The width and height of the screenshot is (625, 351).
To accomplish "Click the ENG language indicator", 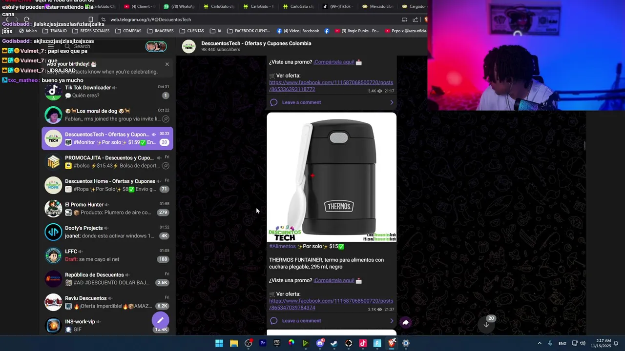I will [x=562, y=343].
